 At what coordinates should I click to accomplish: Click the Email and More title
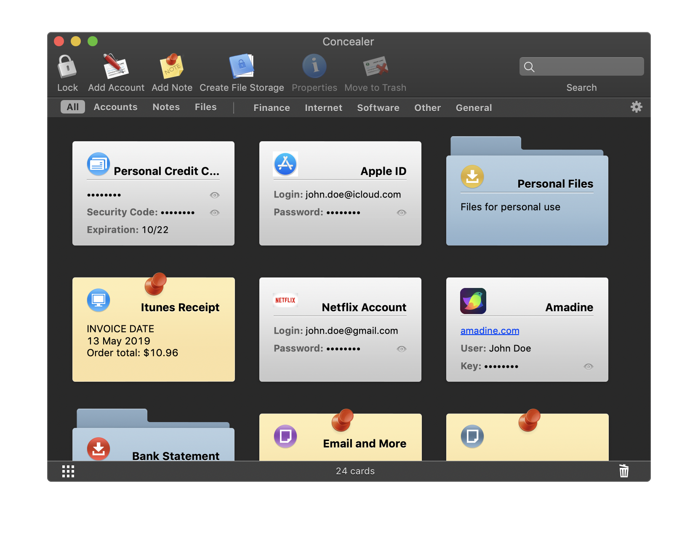coord(365,444)
